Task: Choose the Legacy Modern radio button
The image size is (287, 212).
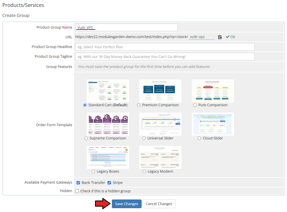Action: point(144,172)
